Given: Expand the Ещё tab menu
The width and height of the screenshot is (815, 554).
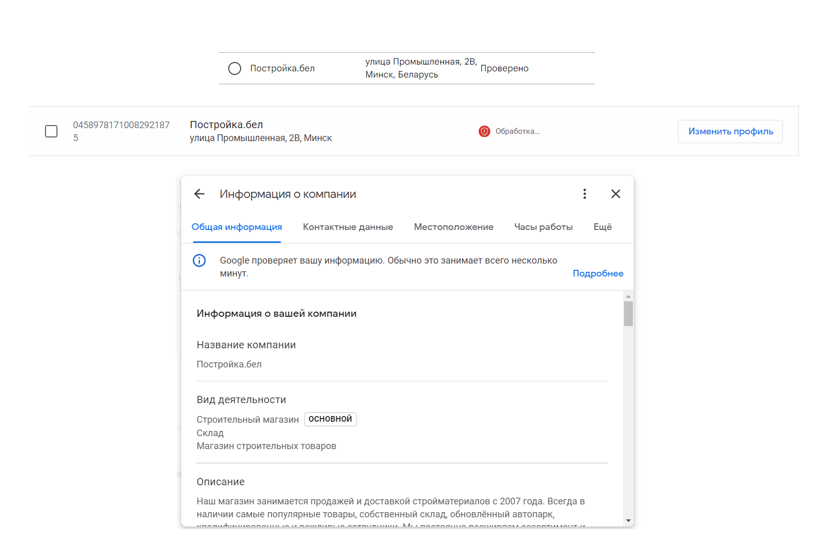Looking at the screenshot, I should pos(603,227).
